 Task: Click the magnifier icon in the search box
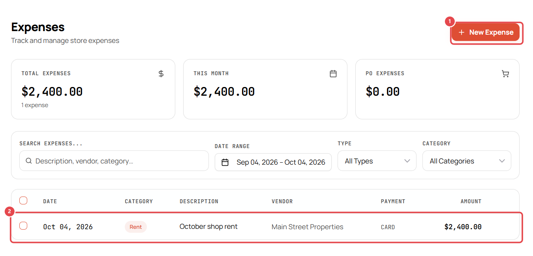tap(29, 161)
